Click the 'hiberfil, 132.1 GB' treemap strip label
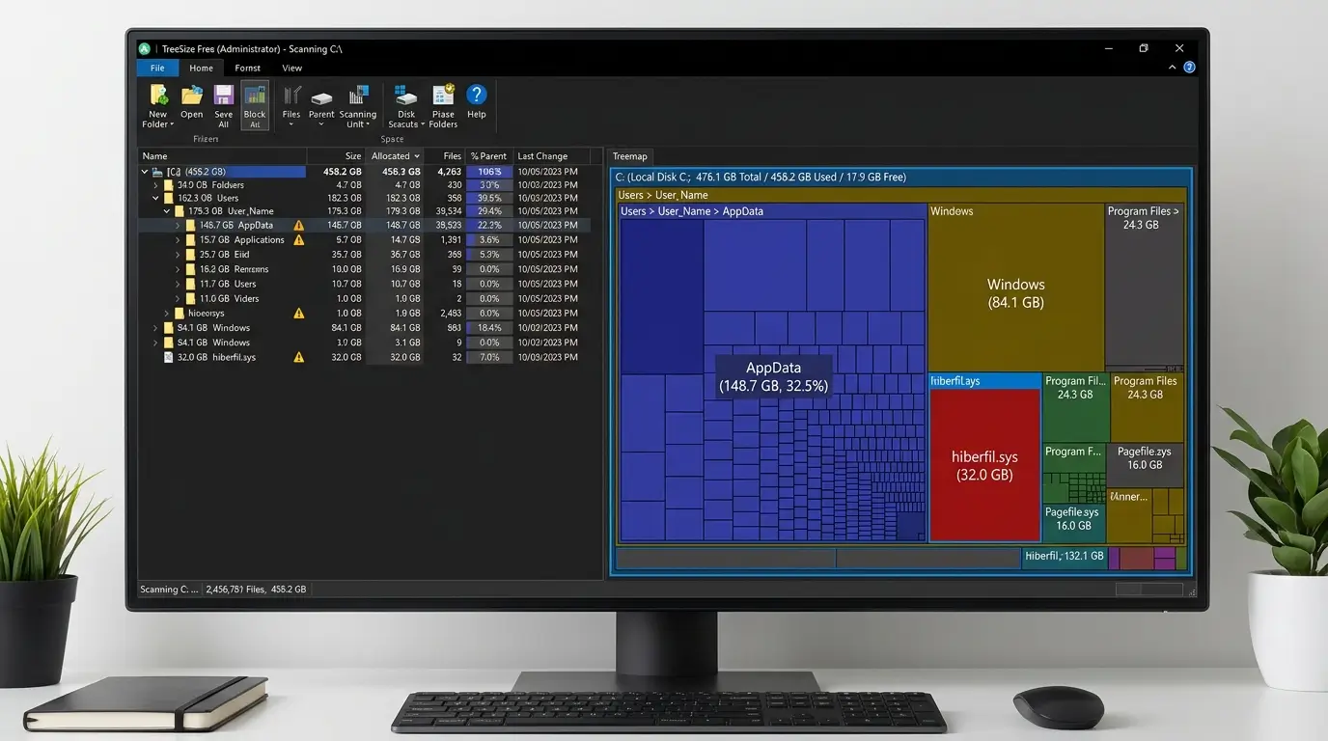The height and width of the screenshot is (741, 1328). coord(1065,556)
